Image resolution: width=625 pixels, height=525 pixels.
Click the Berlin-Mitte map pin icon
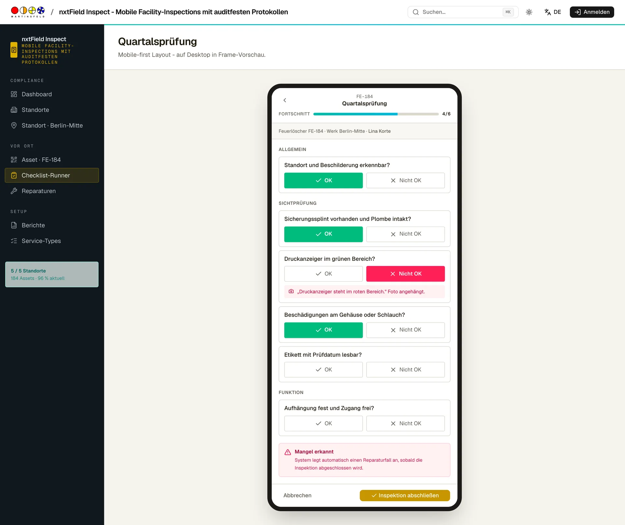click(x=14, y=126)
